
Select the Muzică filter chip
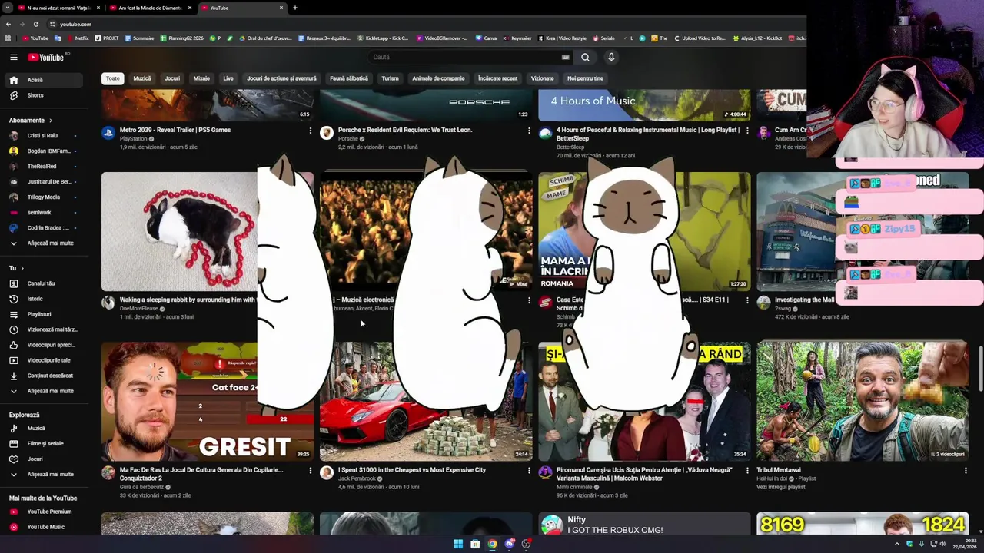[x=142, y=78]
